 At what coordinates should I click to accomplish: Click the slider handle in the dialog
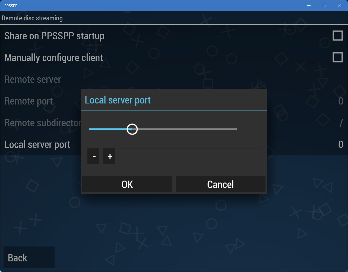(x=132, y=129)
